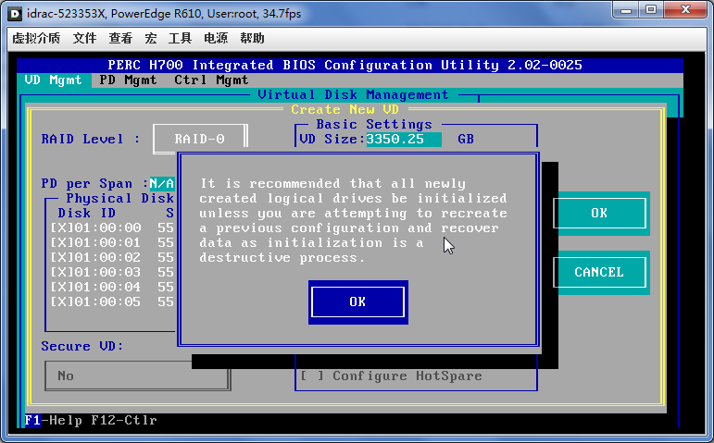This screenshot has width=714, height=443.
Task: Click the 'Create New VD' dialog title
Action: (345, 110)
